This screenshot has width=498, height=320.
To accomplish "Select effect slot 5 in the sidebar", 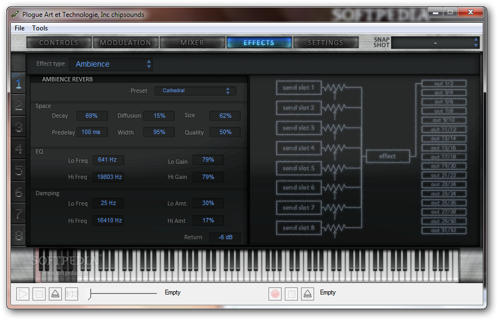I will (x=18, y=170).
